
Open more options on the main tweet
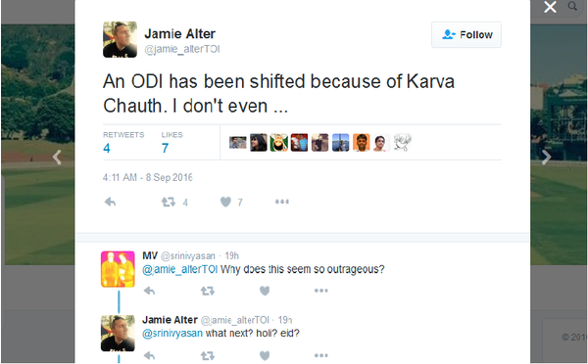[x=282, y=202]
